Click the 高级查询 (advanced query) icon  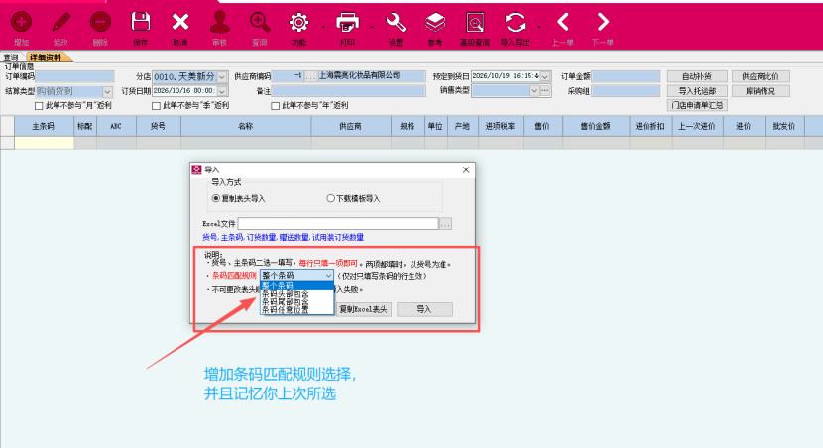pyautogui.click(x=475, y=22)
